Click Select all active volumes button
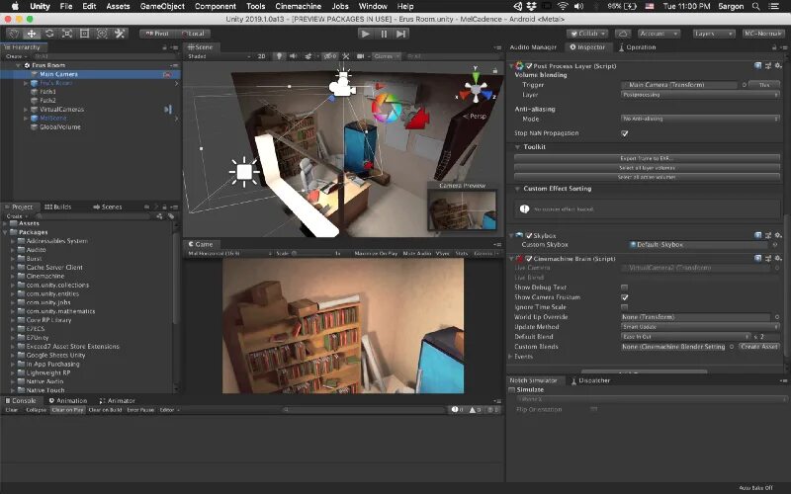The image size is (791, 494). pyautogui.click(x=647, y=178)
